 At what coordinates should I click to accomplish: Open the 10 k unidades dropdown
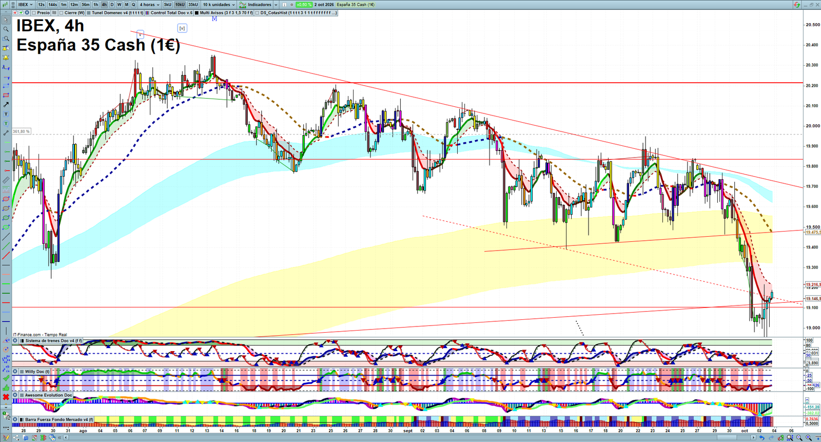click(219, 5)
